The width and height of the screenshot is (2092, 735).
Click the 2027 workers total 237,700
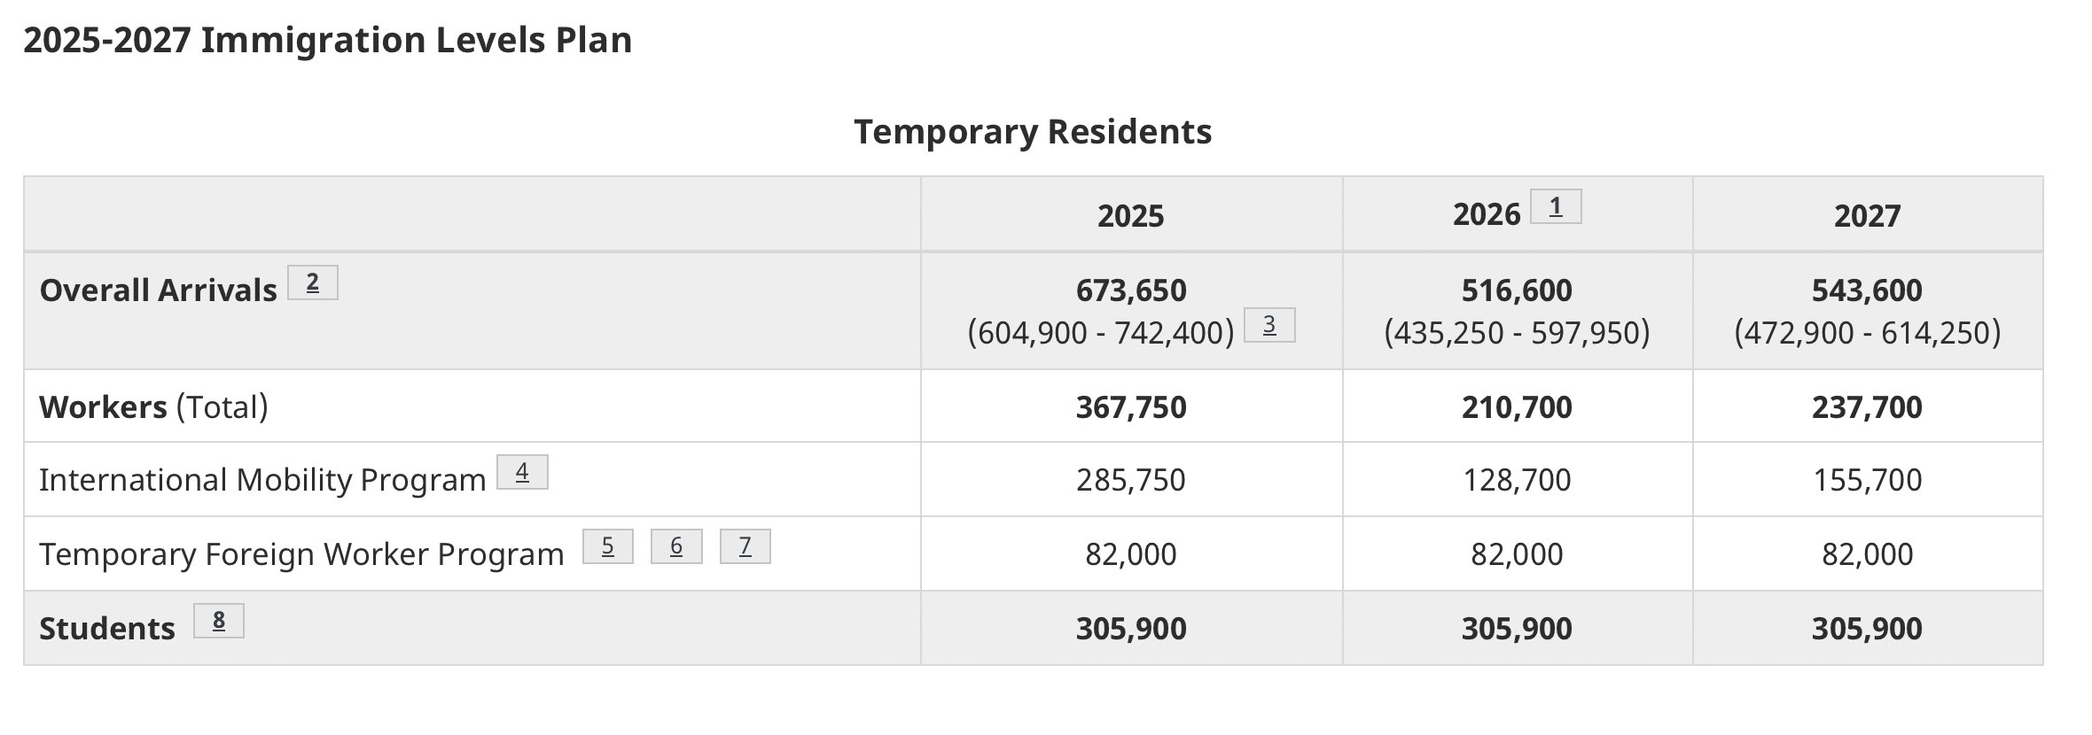point(1868,407)
